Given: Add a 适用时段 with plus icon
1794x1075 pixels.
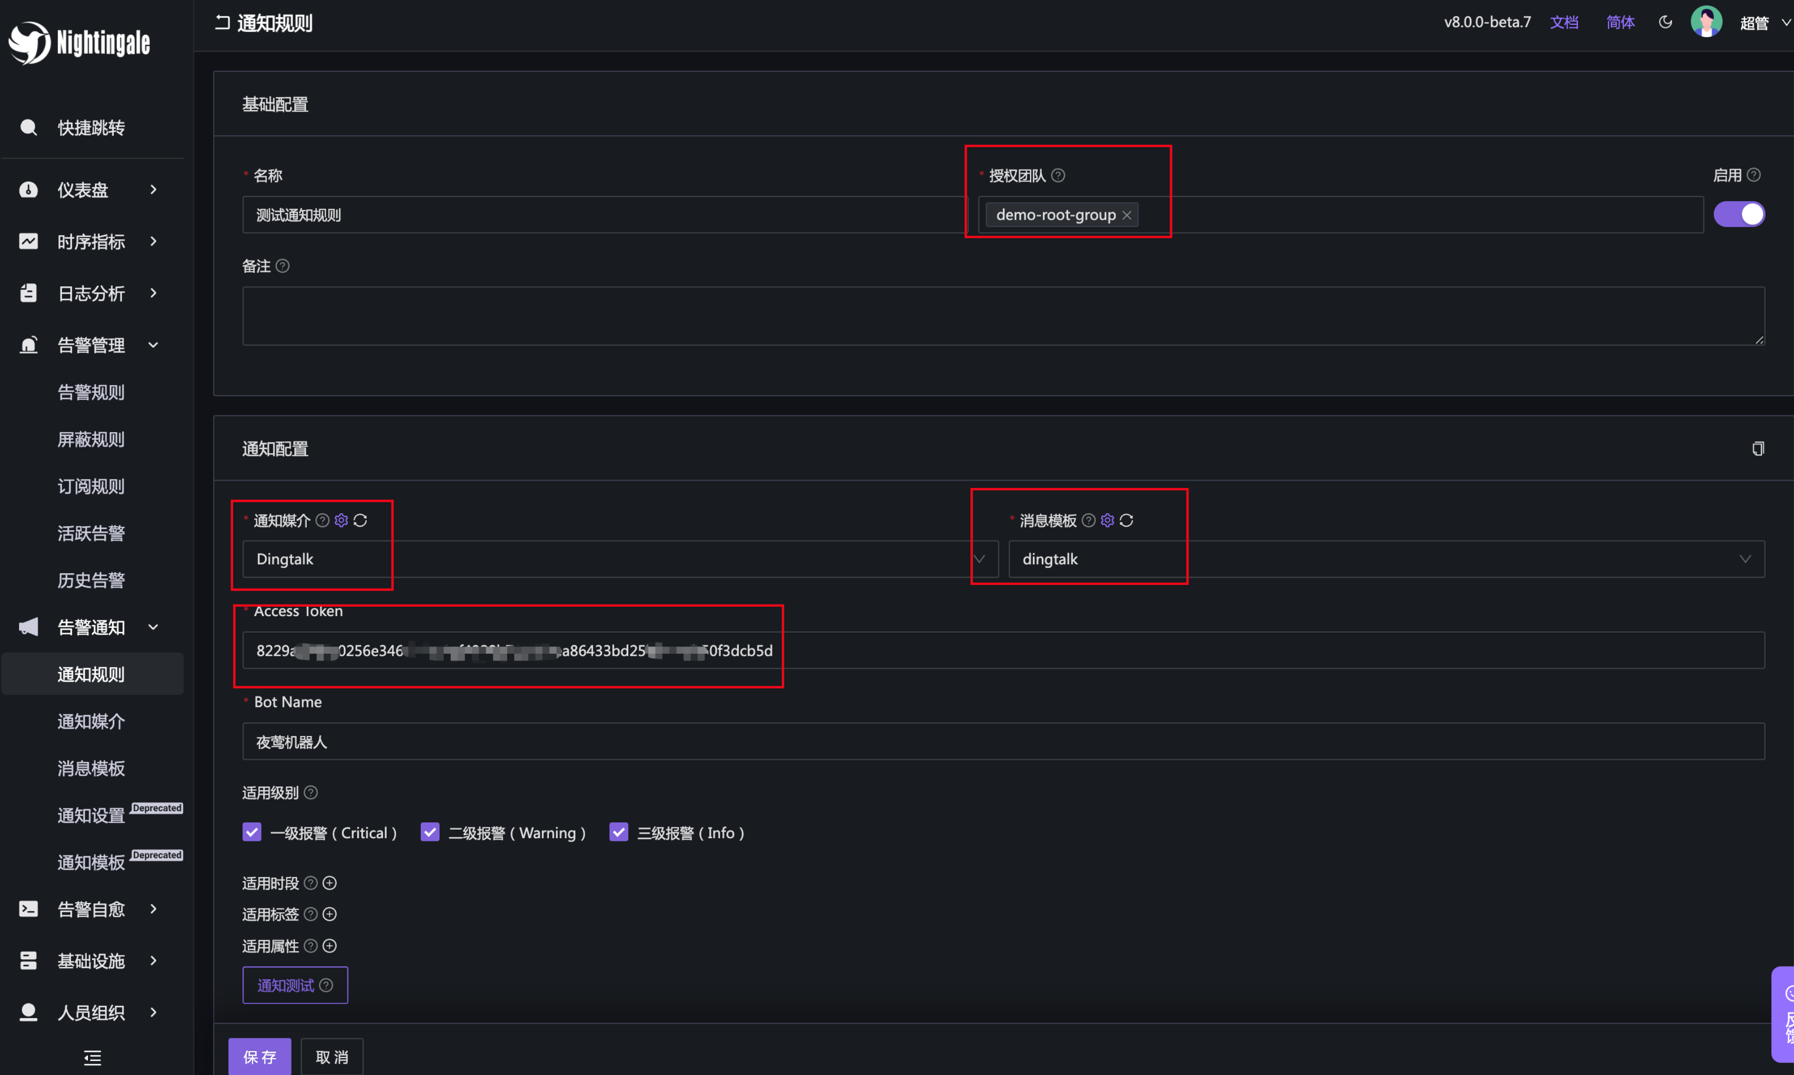Looking at the screenshot, I should [330, 883].
